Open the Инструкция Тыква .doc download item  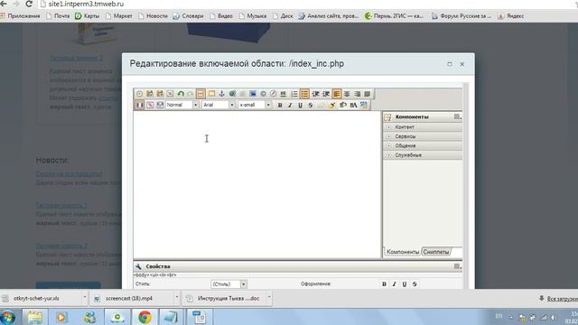point(224,298)
